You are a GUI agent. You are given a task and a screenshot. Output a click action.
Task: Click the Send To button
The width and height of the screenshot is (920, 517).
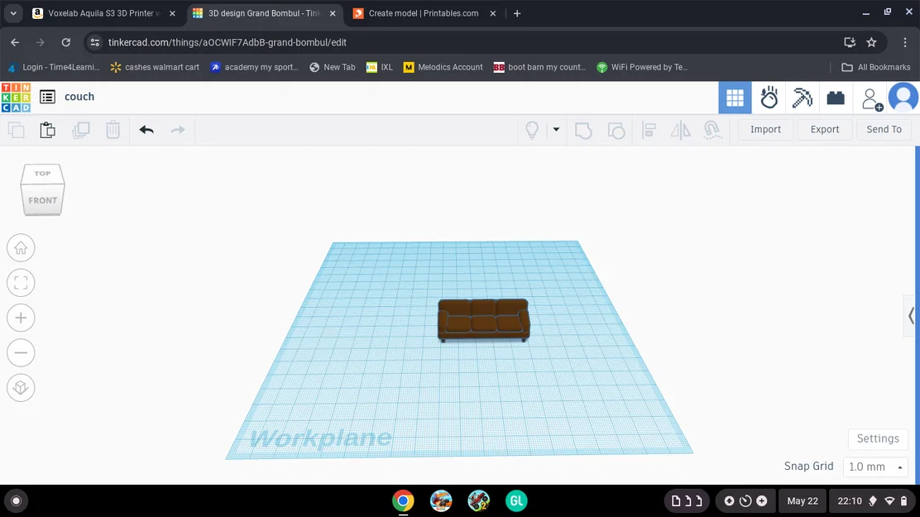[884, 130]
